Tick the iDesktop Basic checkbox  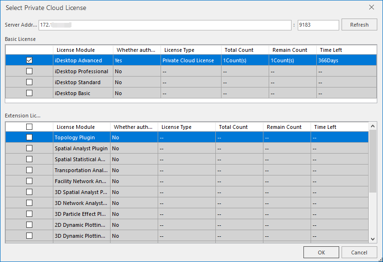point(30,93)
